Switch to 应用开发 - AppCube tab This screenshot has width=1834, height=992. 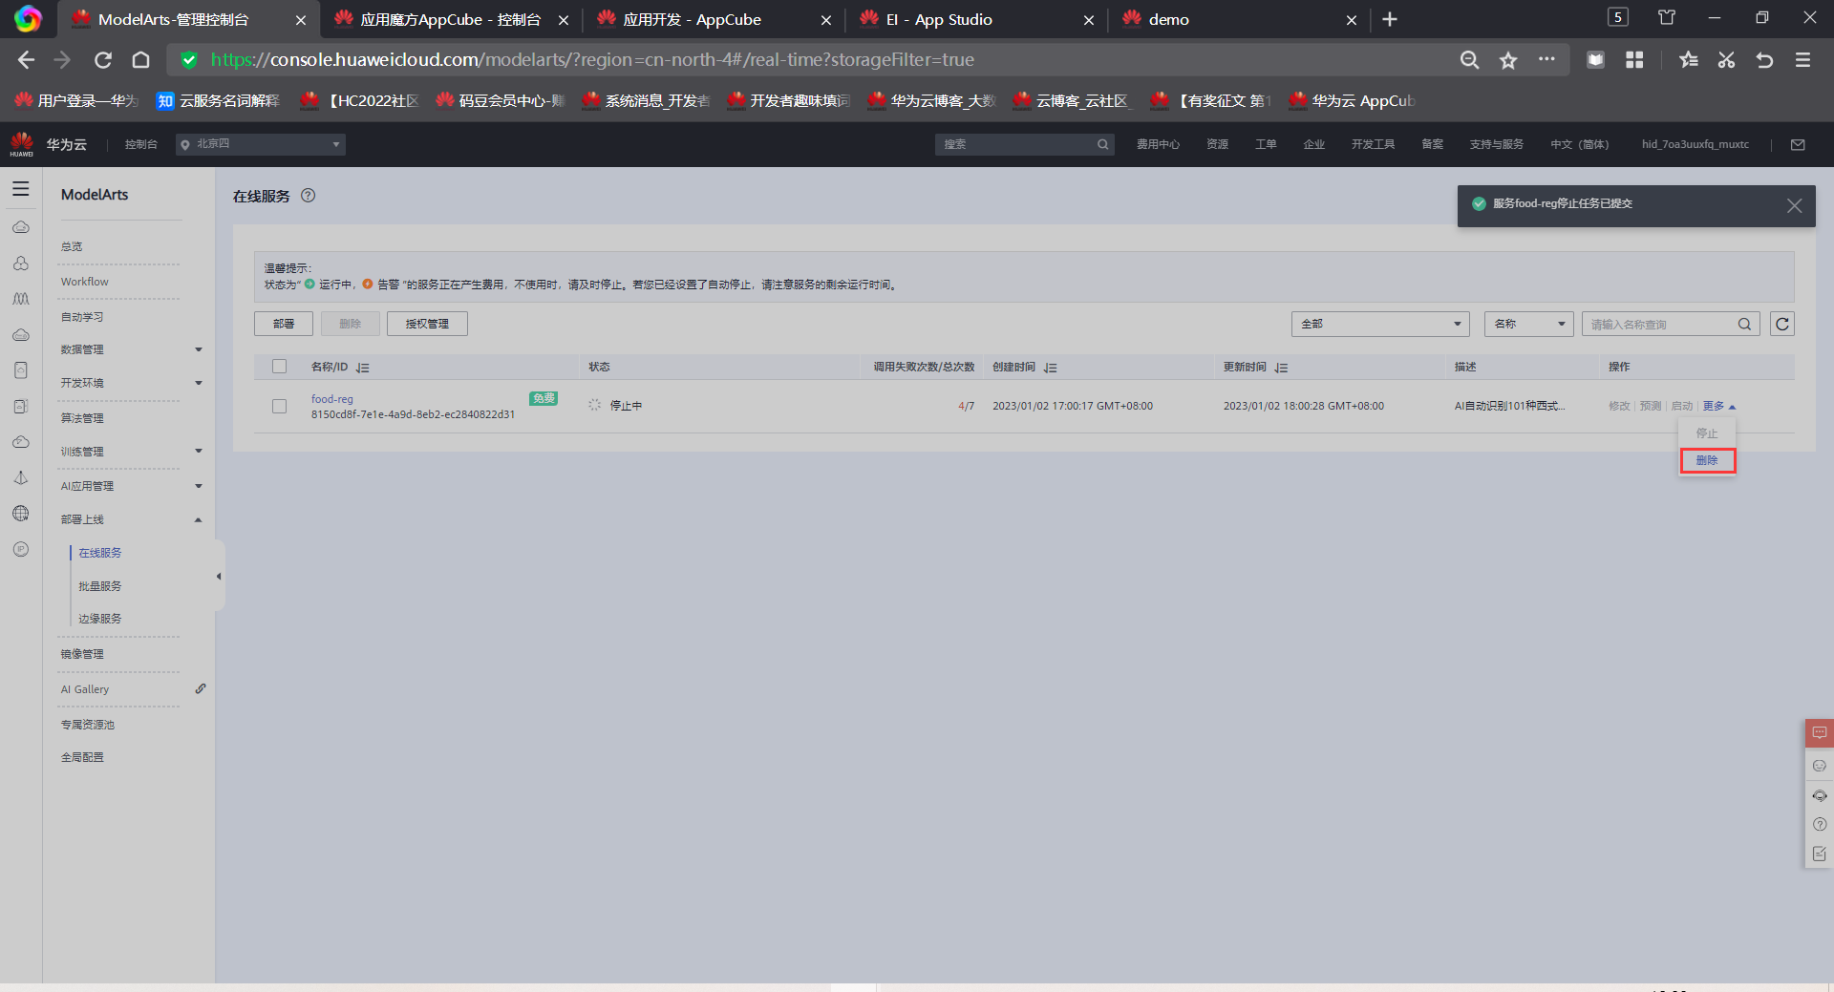click(714, 19)
